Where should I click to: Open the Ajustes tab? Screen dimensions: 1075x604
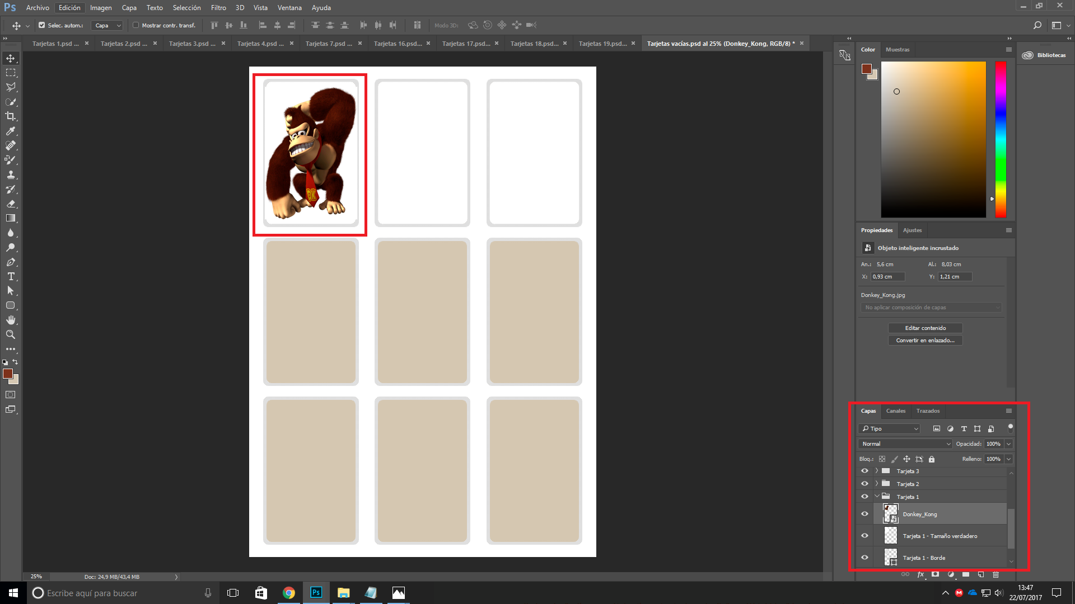pyautogui.click(x=912, y=230)
